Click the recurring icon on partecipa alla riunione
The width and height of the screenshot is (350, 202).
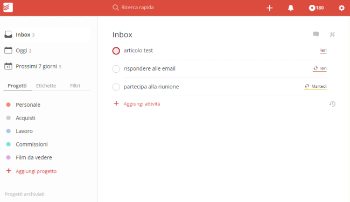coord(307,86)
